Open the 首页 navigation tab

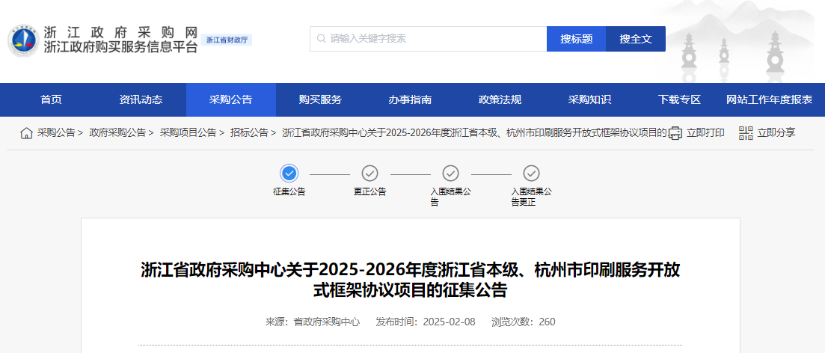[x=51, y=100]
